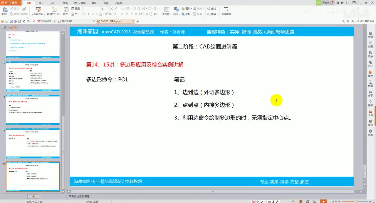Click the plus to add new document tab
Image resolution: width=376 pixels, height=203 pixels.
(x=138, y=21)
